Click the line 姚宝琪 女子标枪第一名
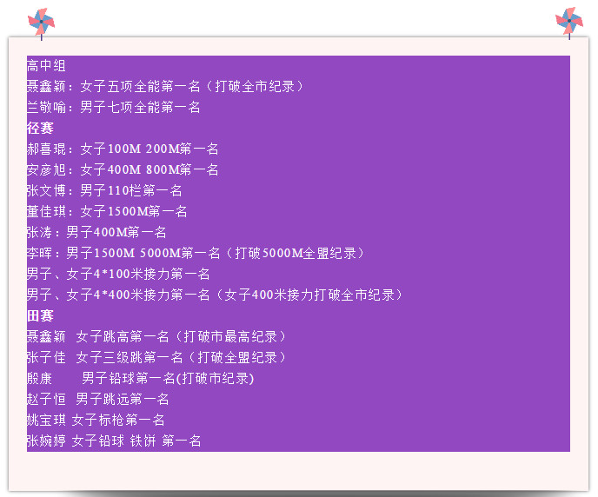 point(96,420)
